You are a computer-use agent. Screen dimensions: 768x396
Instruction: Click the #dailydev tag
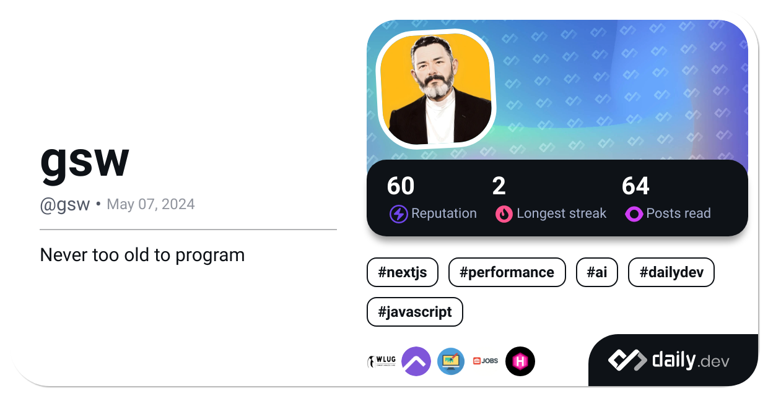tap(671, 272)
